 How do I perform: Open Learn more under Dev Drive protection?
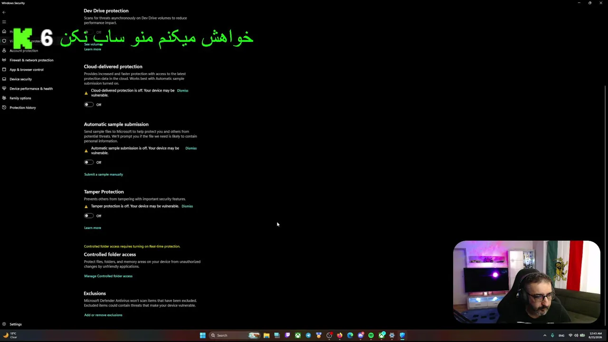coord(93,49)
